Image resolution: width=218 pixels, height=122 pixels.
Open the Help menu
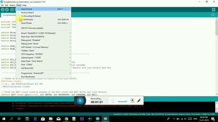point(24,5)
